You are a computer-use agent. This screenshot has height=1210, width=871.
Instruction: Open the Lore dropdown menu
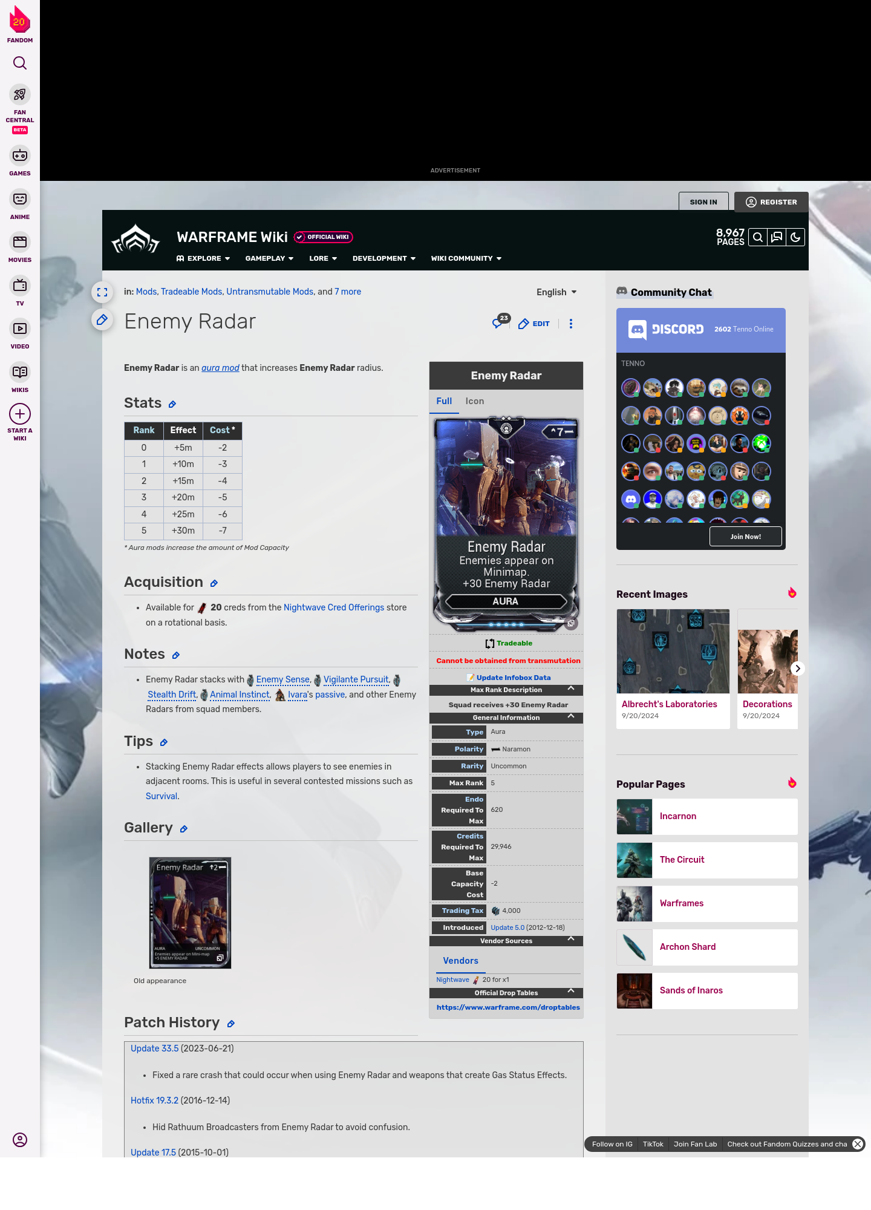pyautogui.click(x=323, y=258)
